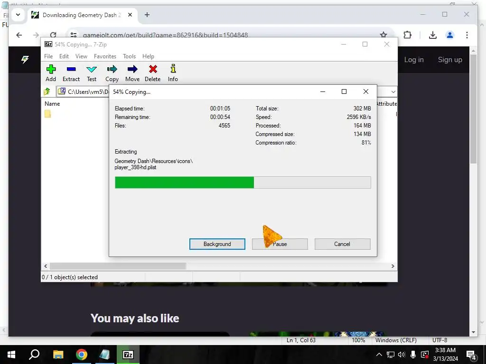The image size is (486, 364).
Task: Close the Downloading Geometry Dash tab
Action: pyautogui.click(x=130, y=15)
